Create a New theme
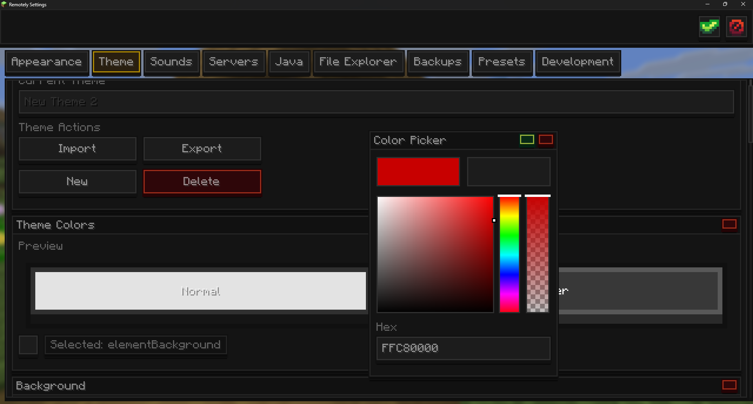This screenshot has height=404, width=753. (77, 182)
